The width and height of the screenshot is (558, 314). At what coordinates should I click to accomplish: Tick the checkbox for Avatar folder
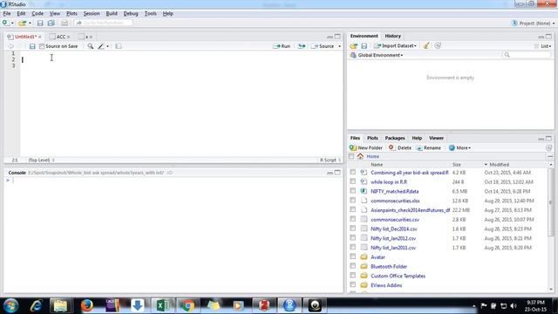[x=352, y=256]
